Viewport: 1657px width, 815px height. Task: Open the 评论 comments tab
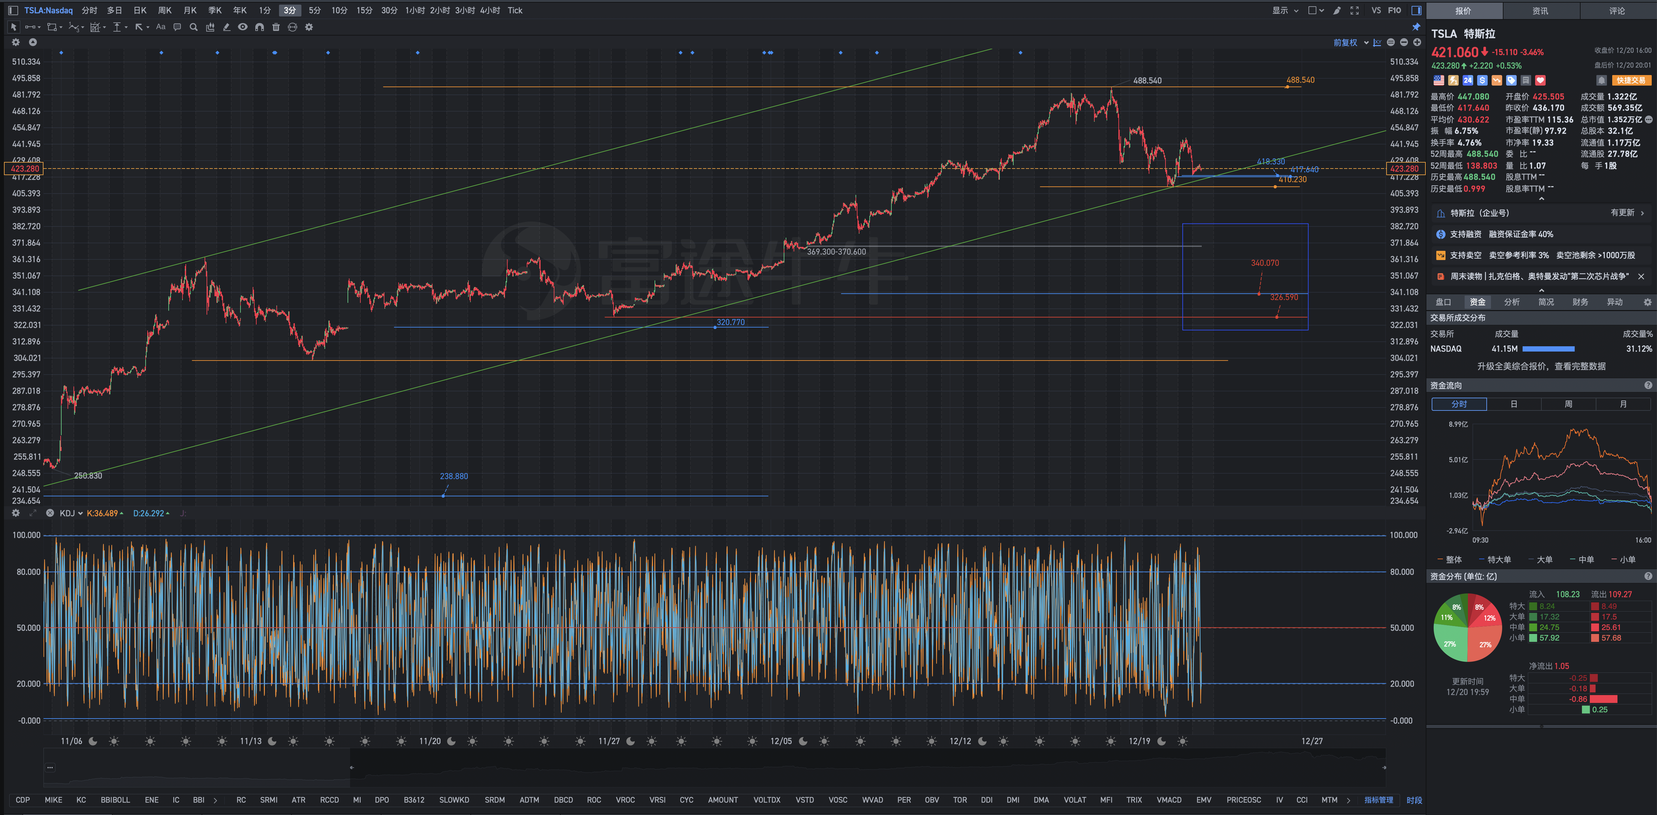point(1617,10)
